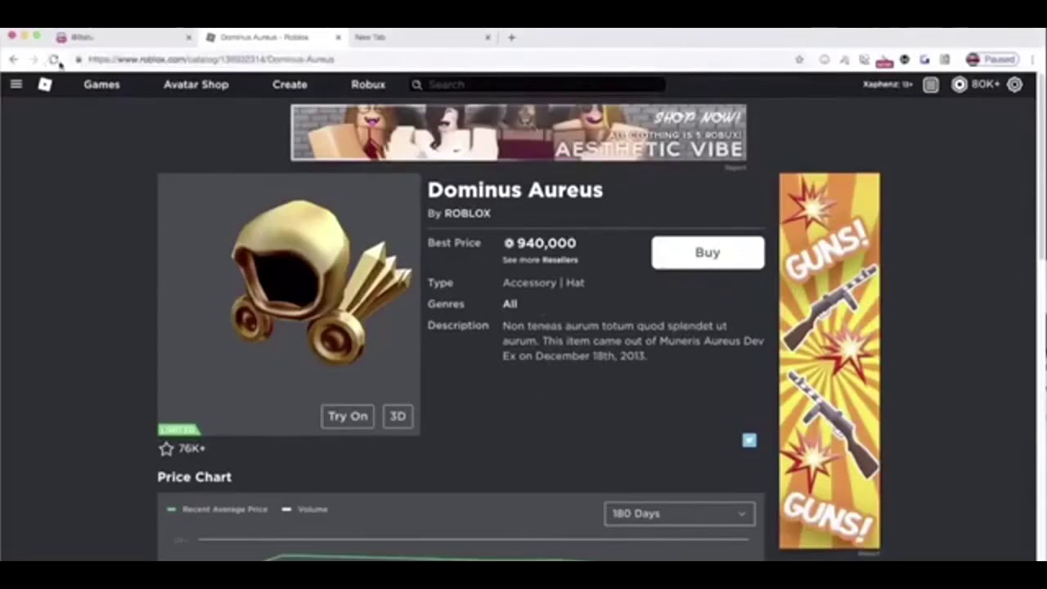Open the Roblox notifications stream icon

[x=931, y=84]
